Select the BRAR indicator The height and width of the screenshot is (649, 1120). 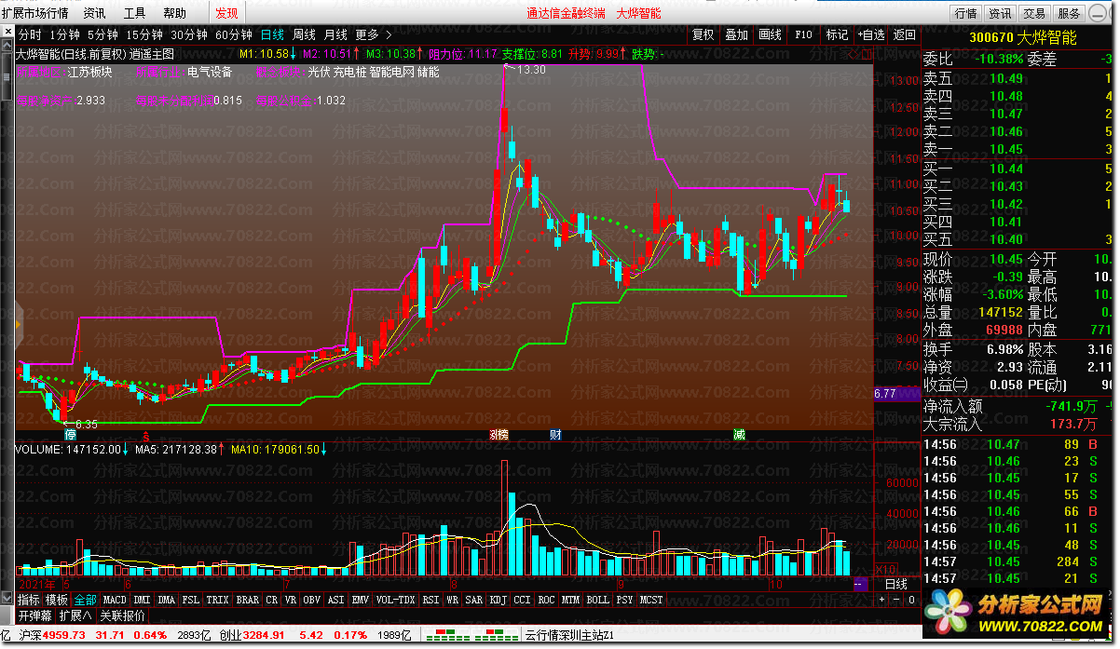click(x=248, y=600)
